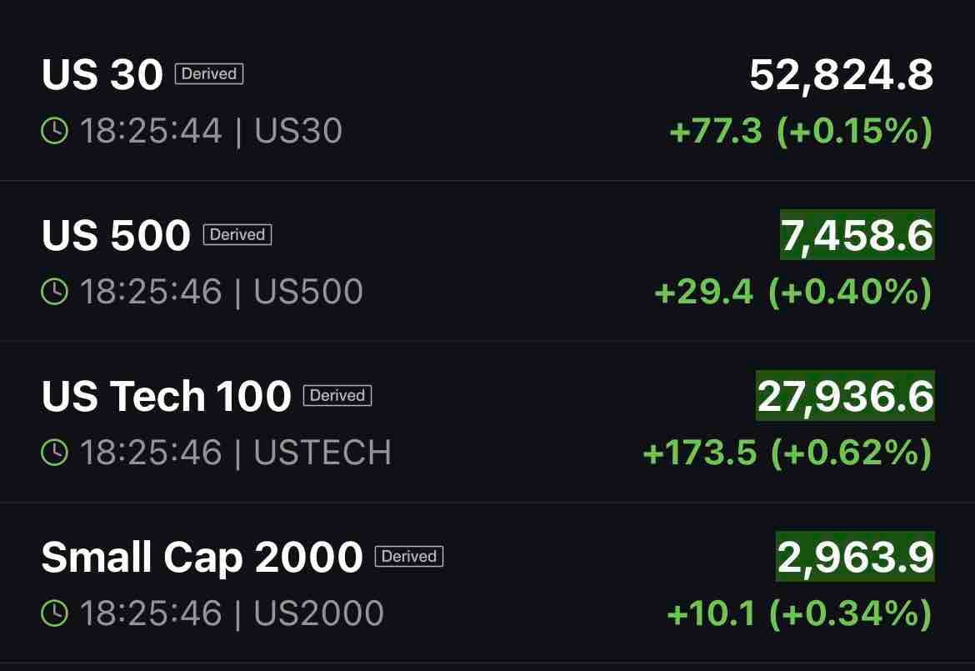Screen dimensions: 975x671
Task: Select the highlighted 7,458.6 price
Action: point(857,235)
